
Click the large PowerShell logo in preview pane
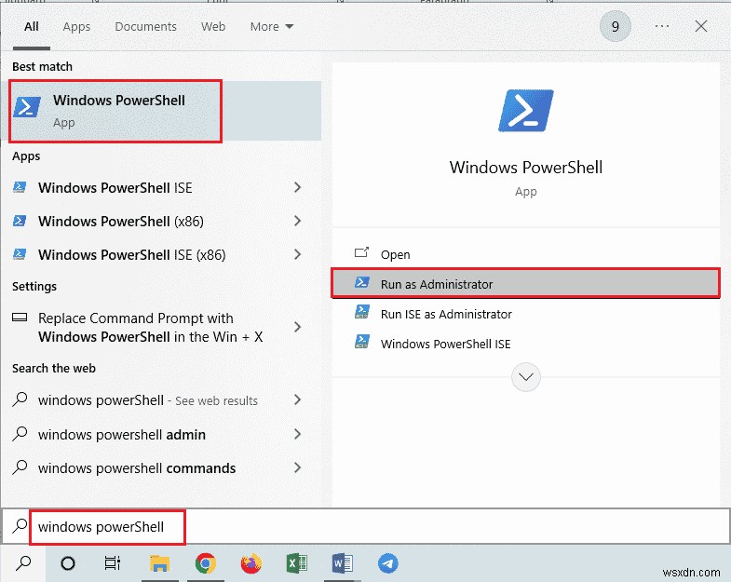[x=526, y=111]
